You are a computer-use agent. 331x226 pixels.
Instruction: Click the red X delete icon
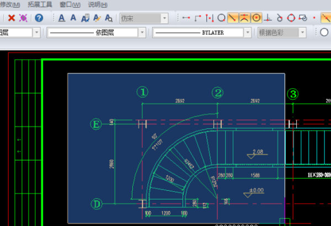11,18
